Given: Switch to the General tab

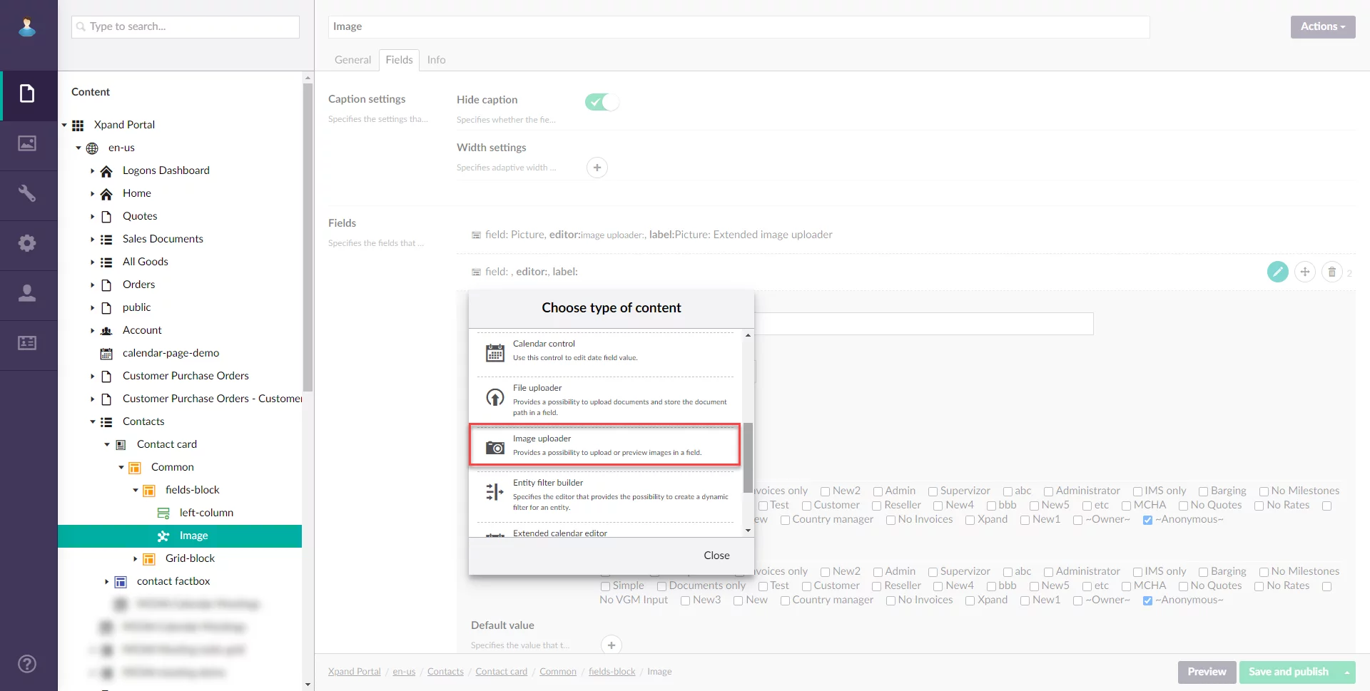Looking at the screenshot, I should (352, 60).
